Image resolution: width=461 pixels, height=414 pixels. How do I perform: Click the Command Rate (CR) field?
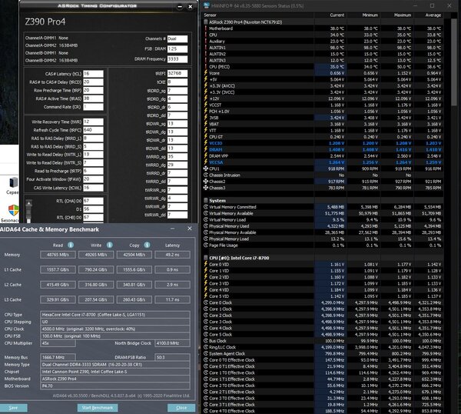pyautogui.click(x=93, y=107)
